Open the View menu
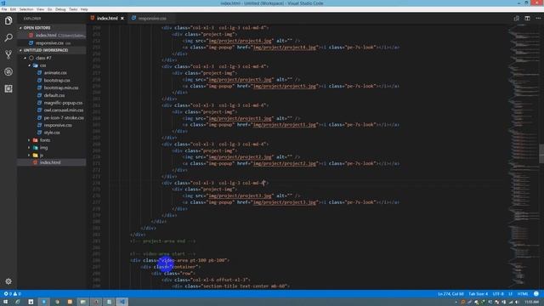Viewport: 544px width, 306px height. point(40,9)
